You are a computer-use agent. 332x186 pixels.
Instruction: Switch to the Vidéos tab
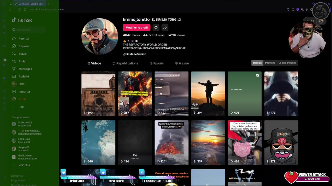tap(94, 63)
